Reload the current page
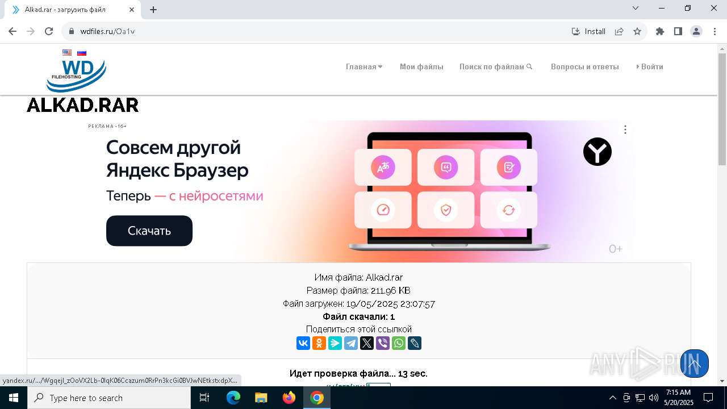This screenshot has height=409, width=727. pos(49,31)
